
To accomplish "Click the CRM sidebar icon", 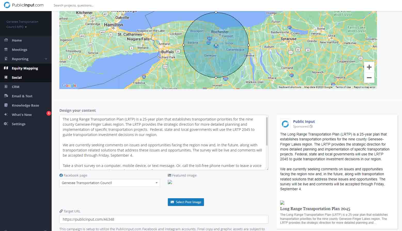I will [x=6, y=87].
